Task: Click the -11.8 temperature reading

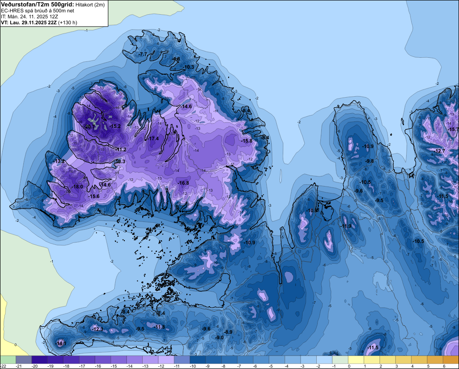Action: point(160,327)
